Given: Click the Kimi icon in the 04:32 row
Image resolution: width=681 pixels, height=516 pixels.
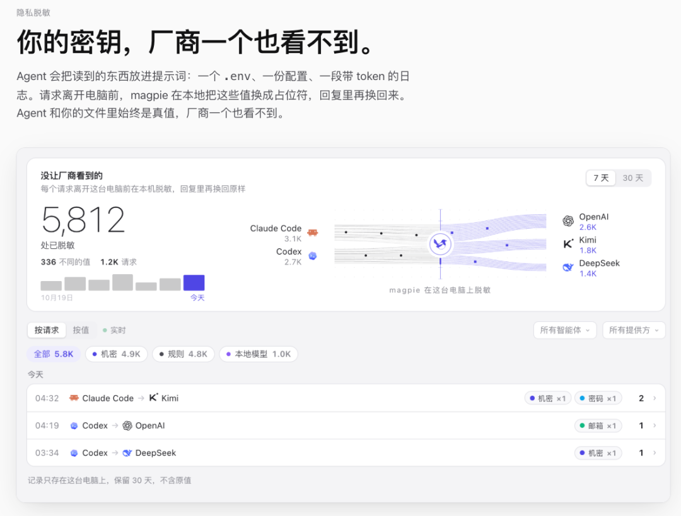Looking at the screenshot, I should [x=153, y=398].
